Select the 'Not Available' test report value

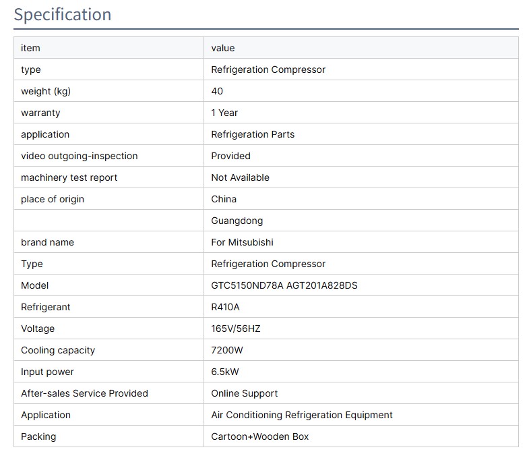pos(240,177)
